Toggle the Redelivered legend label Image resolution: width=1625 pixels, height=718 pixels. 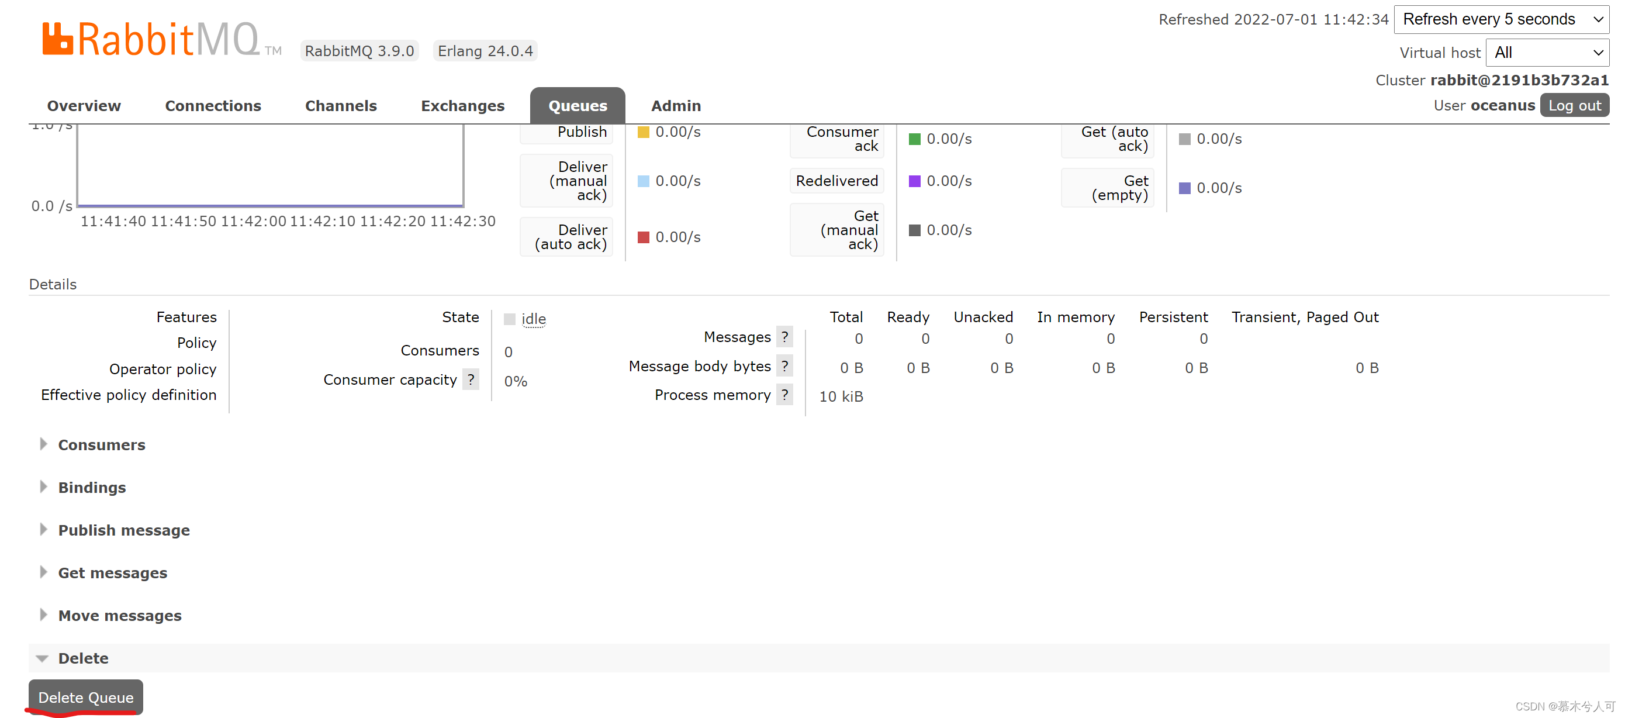(836, 181)
